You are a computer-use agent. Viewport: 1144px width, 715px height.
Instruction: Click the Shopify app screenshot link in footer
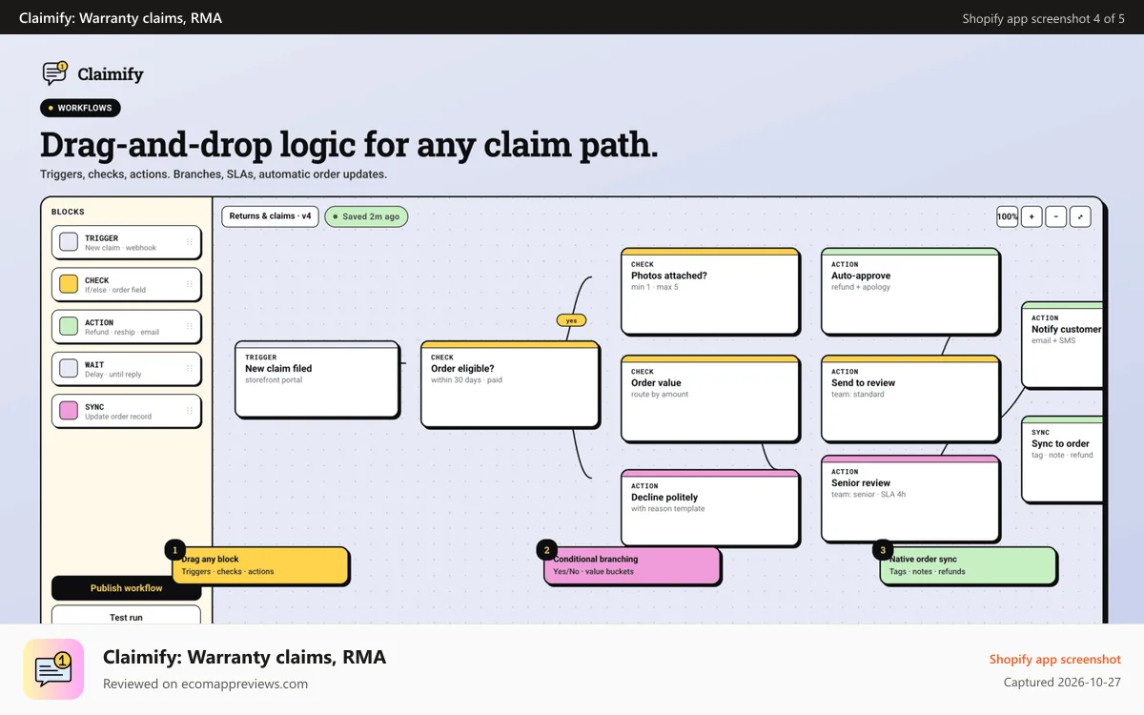click(x=1055, y=659)
